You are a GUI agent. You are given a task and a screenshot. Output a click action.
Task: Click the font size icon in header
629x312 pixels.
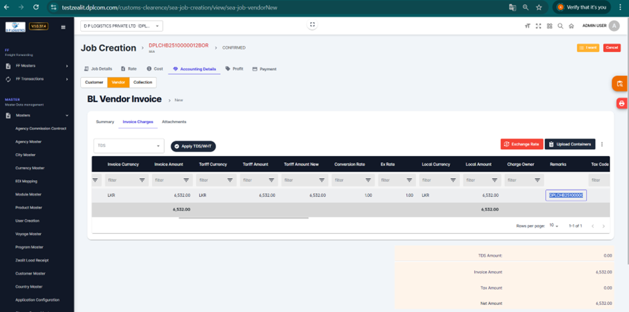(527, 26)
